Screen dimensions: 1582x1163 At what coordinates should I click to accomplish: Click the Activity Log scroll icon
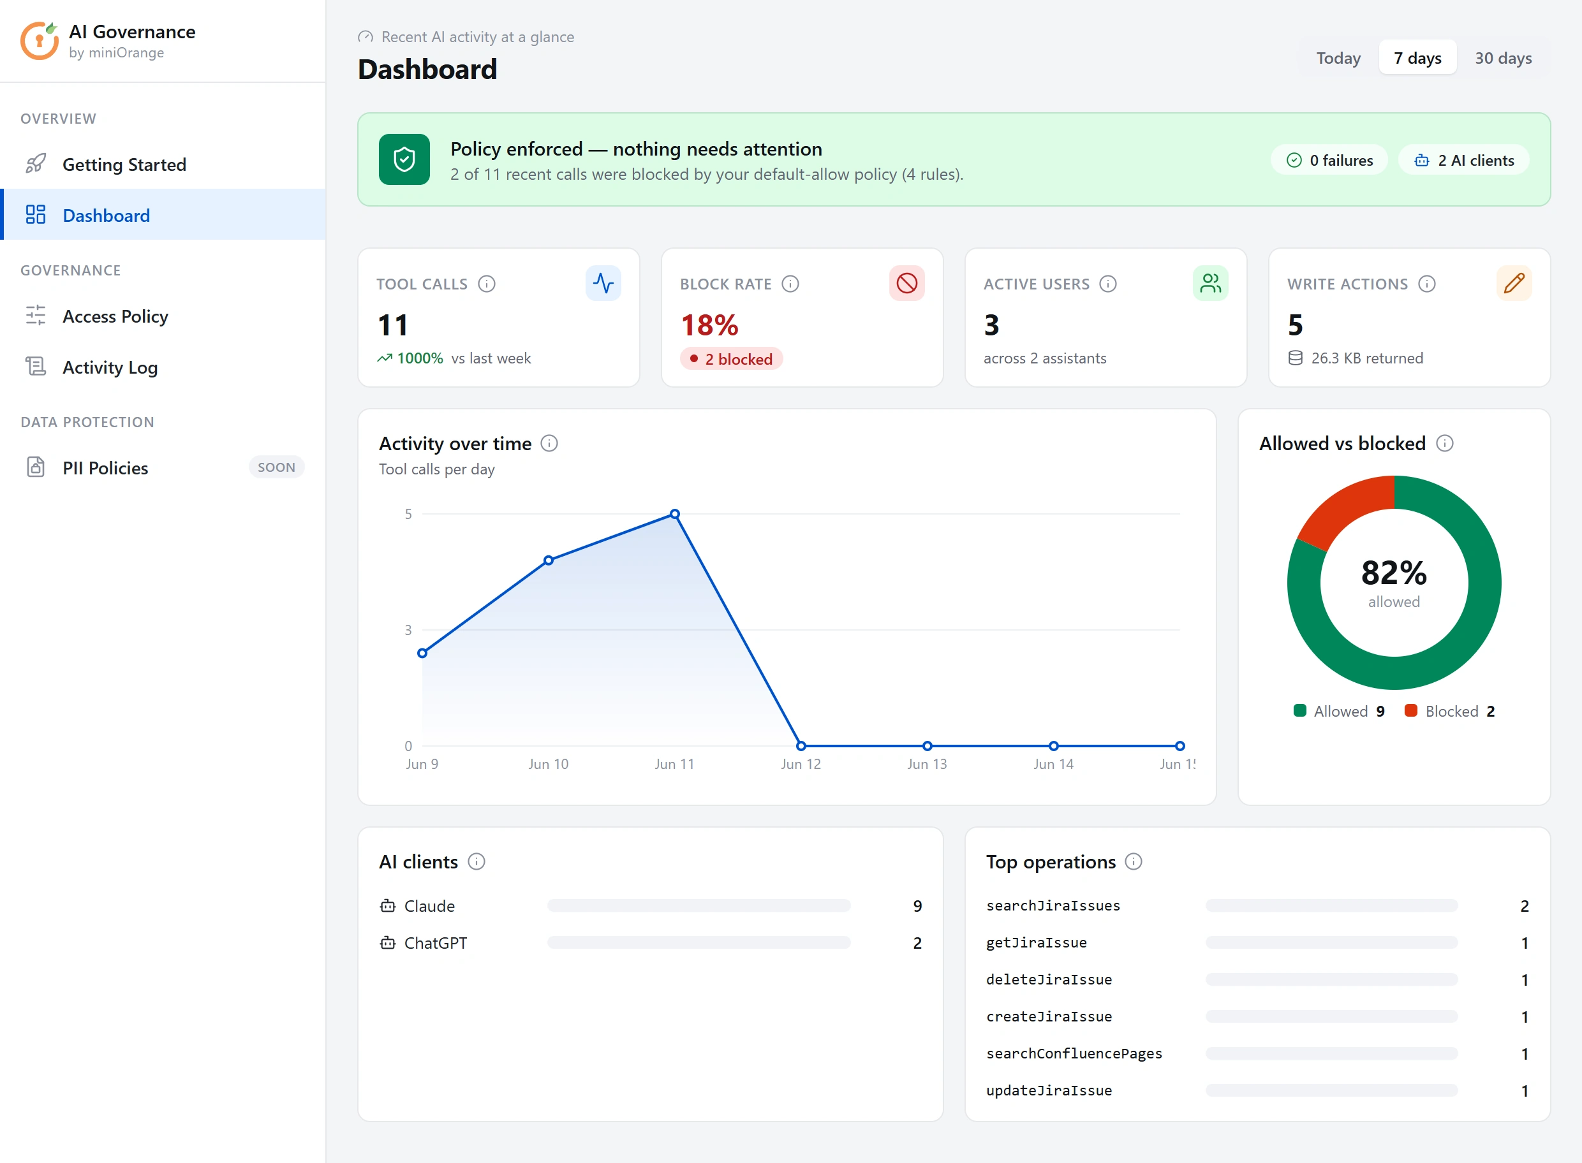[36, 367]
